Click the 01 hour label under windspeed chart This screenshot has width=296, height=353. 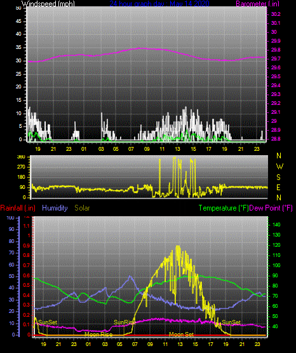[84, 149]
